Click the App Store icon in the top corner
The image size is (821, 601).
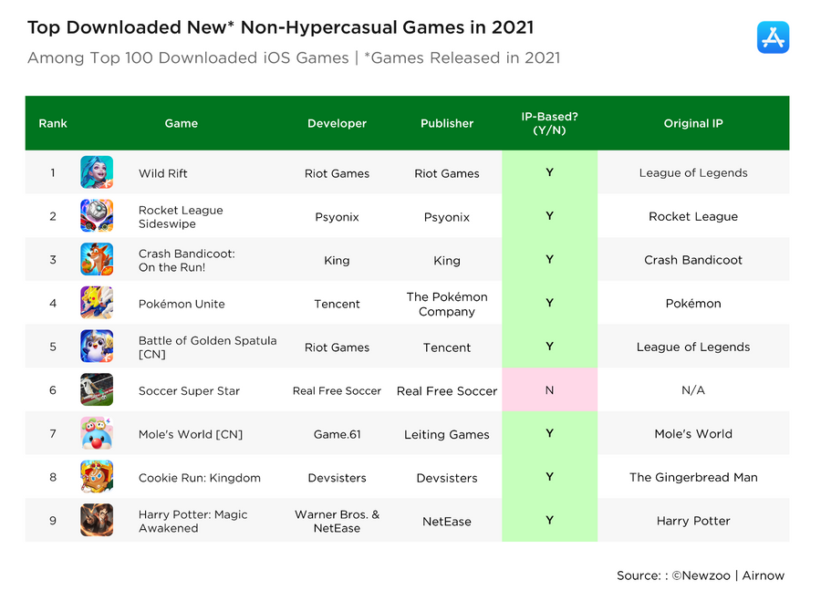coord(773,37)
